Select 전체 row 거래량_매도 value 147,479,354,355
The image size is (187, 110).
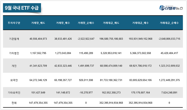[38, 103]
